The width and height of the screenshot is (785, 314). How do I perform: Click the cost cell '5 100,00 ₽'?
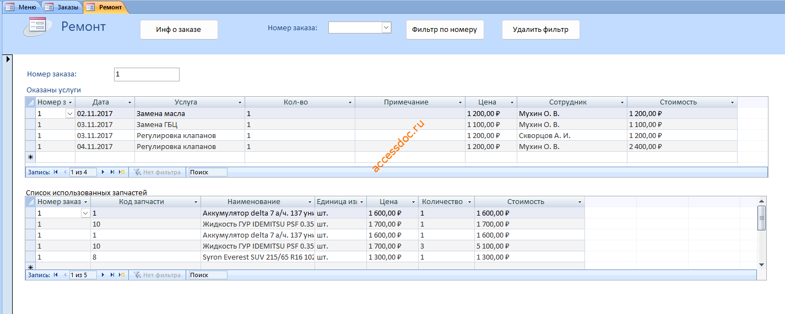click(529, 246)
